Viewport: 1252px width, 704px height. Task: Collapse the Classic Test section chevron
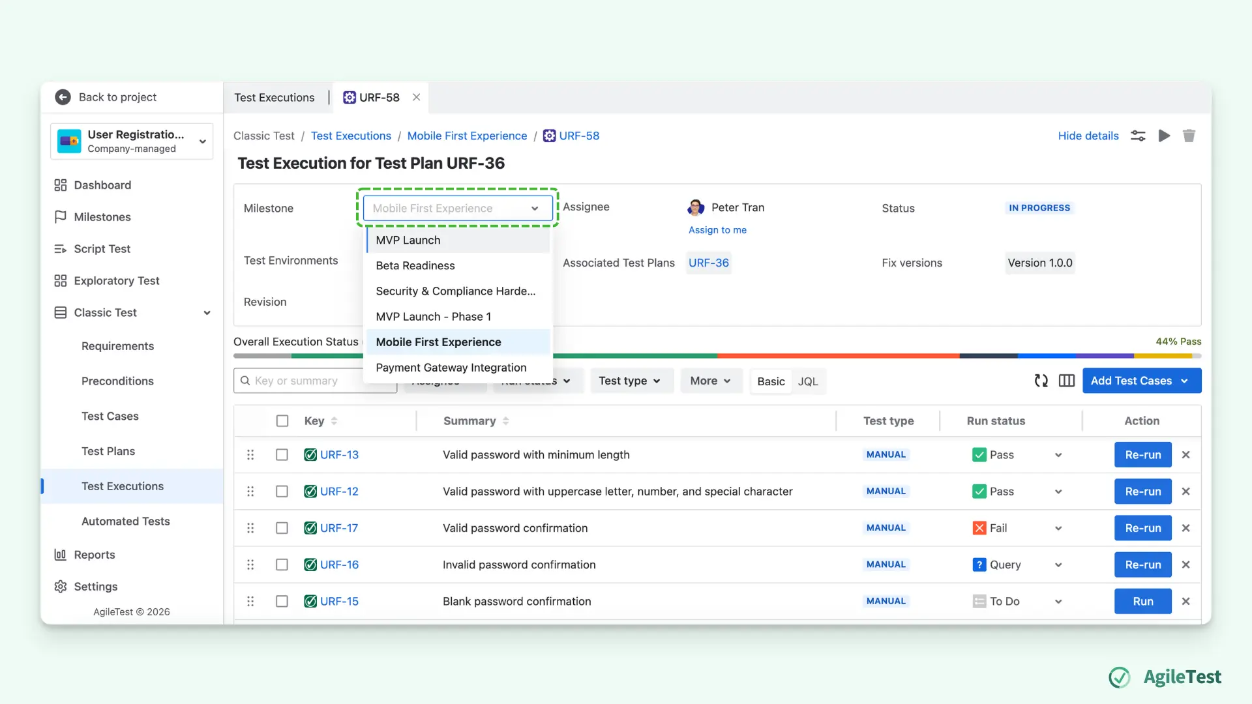207,313
